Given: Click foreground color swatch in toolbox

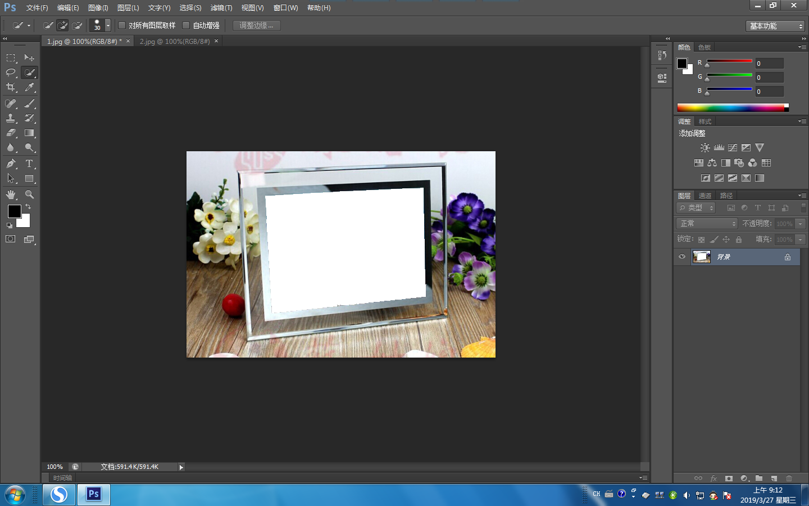Looking at the screenshot, I should [15, 211].
